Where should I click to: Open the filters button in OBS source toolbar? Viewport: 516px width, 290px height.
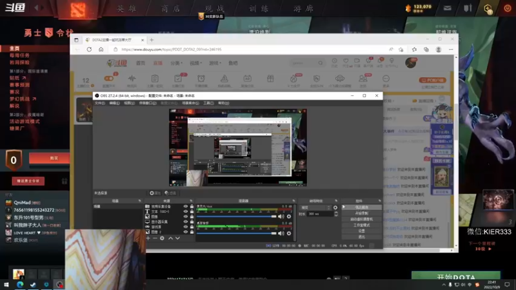[170, 193]
